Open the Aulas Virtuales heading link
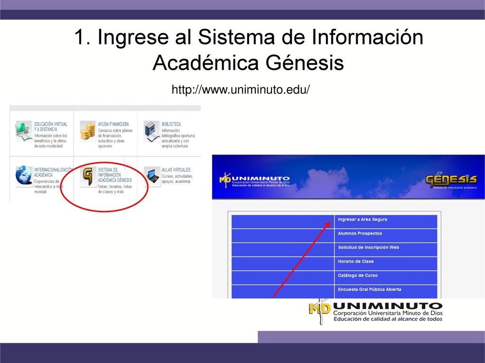485x363 pixels. click(176, 170)
